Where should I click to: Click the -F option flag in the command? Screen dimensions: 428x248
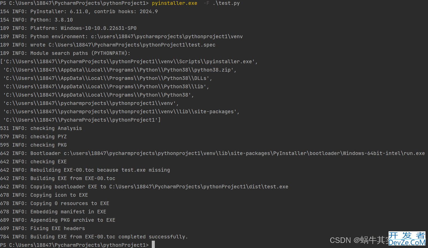[x=206, y=3]
